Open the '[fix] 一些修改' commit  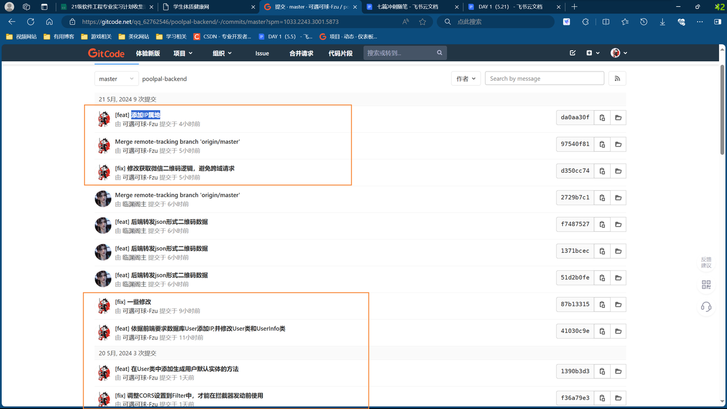133,302
